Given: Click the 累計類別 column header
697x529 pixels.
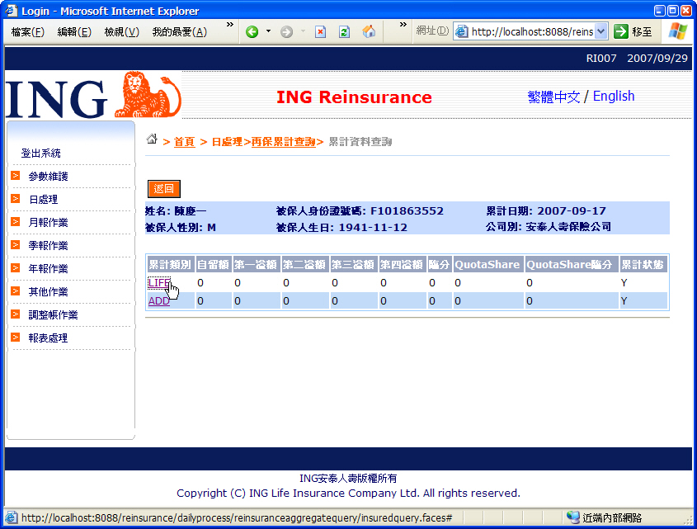Looking at the screenshot, I should coord(170,264).
